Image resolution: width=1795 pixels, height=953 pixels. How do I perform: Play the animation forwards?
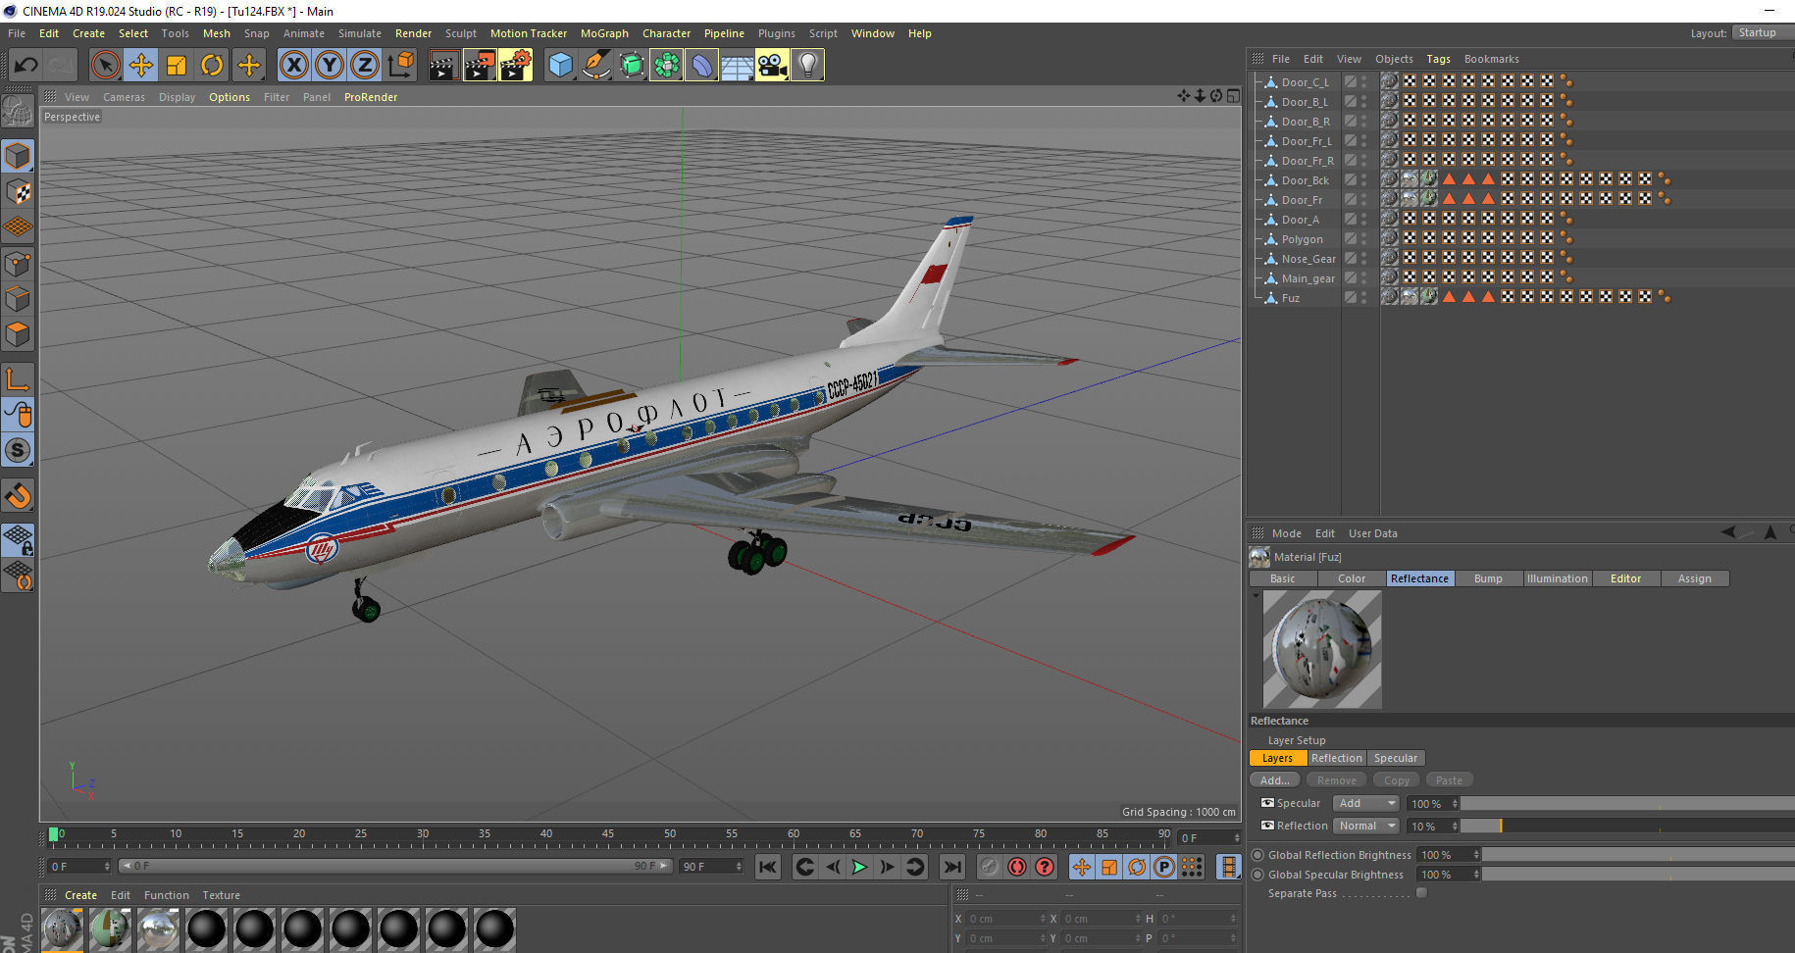click(x=859, y=867)
